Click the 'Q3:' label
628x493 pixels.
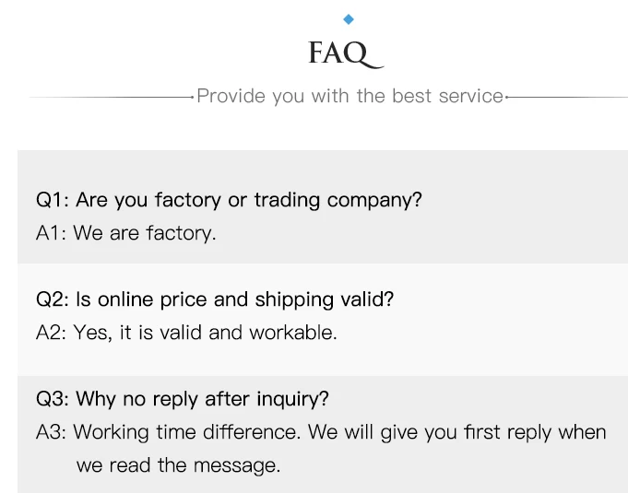tap(53, 399)
